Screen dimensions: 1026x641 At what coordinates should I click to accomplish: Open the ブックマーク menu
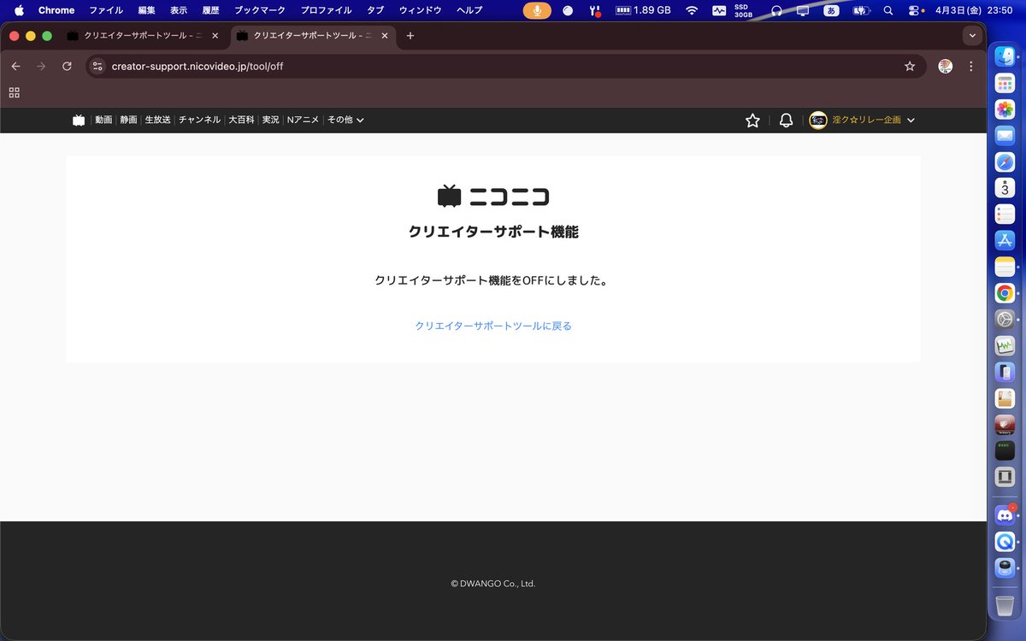[260, 10]
